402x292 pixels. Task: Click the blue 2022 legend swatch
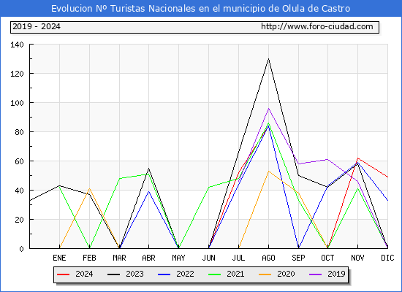[164, 274]
